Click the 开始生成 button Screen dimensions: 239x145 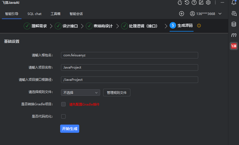click(70, 129)
